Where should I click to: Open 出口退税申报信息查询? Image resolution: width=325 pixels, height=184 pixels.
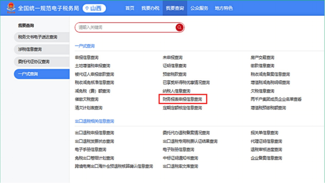[x=94, y=133]
